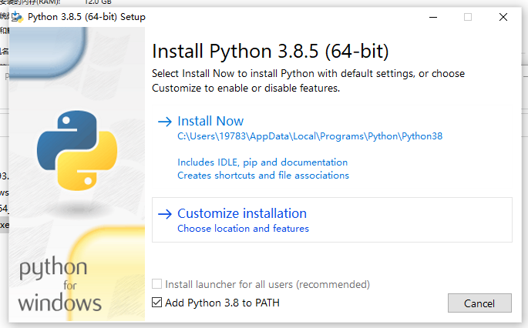Click 'Creates shortcuts and file associations' text

click(263, 176)
